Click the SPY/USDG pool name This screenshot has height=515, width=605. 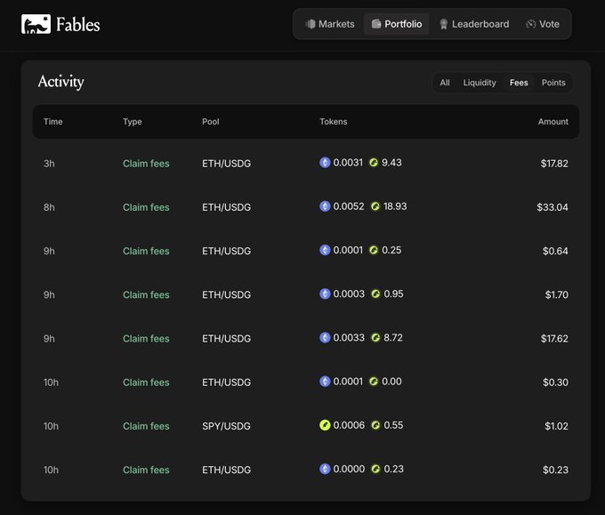click(x=226, y=426)
